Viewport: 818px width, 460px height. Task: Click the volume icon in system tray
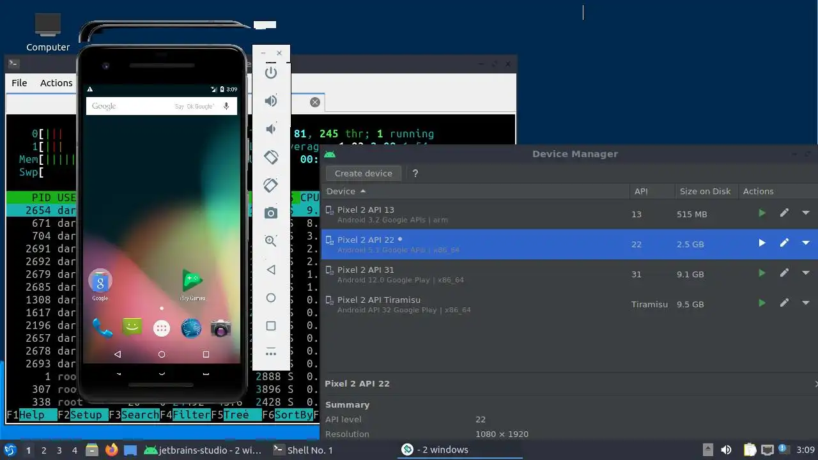726,450
